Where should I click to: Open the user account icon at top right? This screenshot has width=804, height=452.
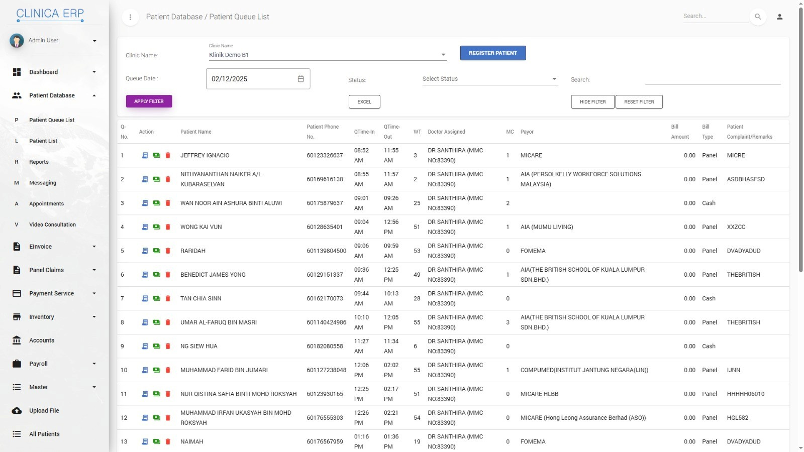click(x=779, y=17)
